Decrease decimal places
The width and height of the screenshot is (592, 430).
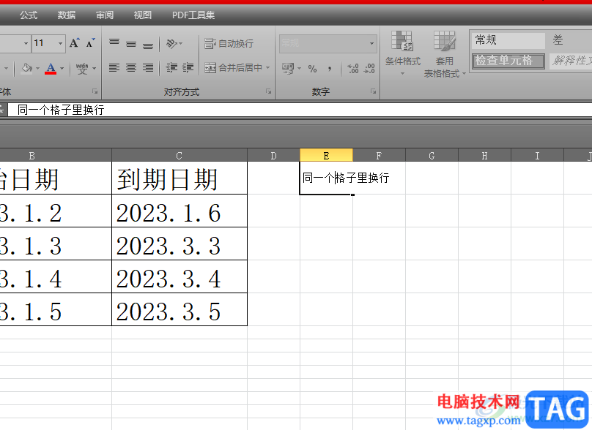point(369,69)
